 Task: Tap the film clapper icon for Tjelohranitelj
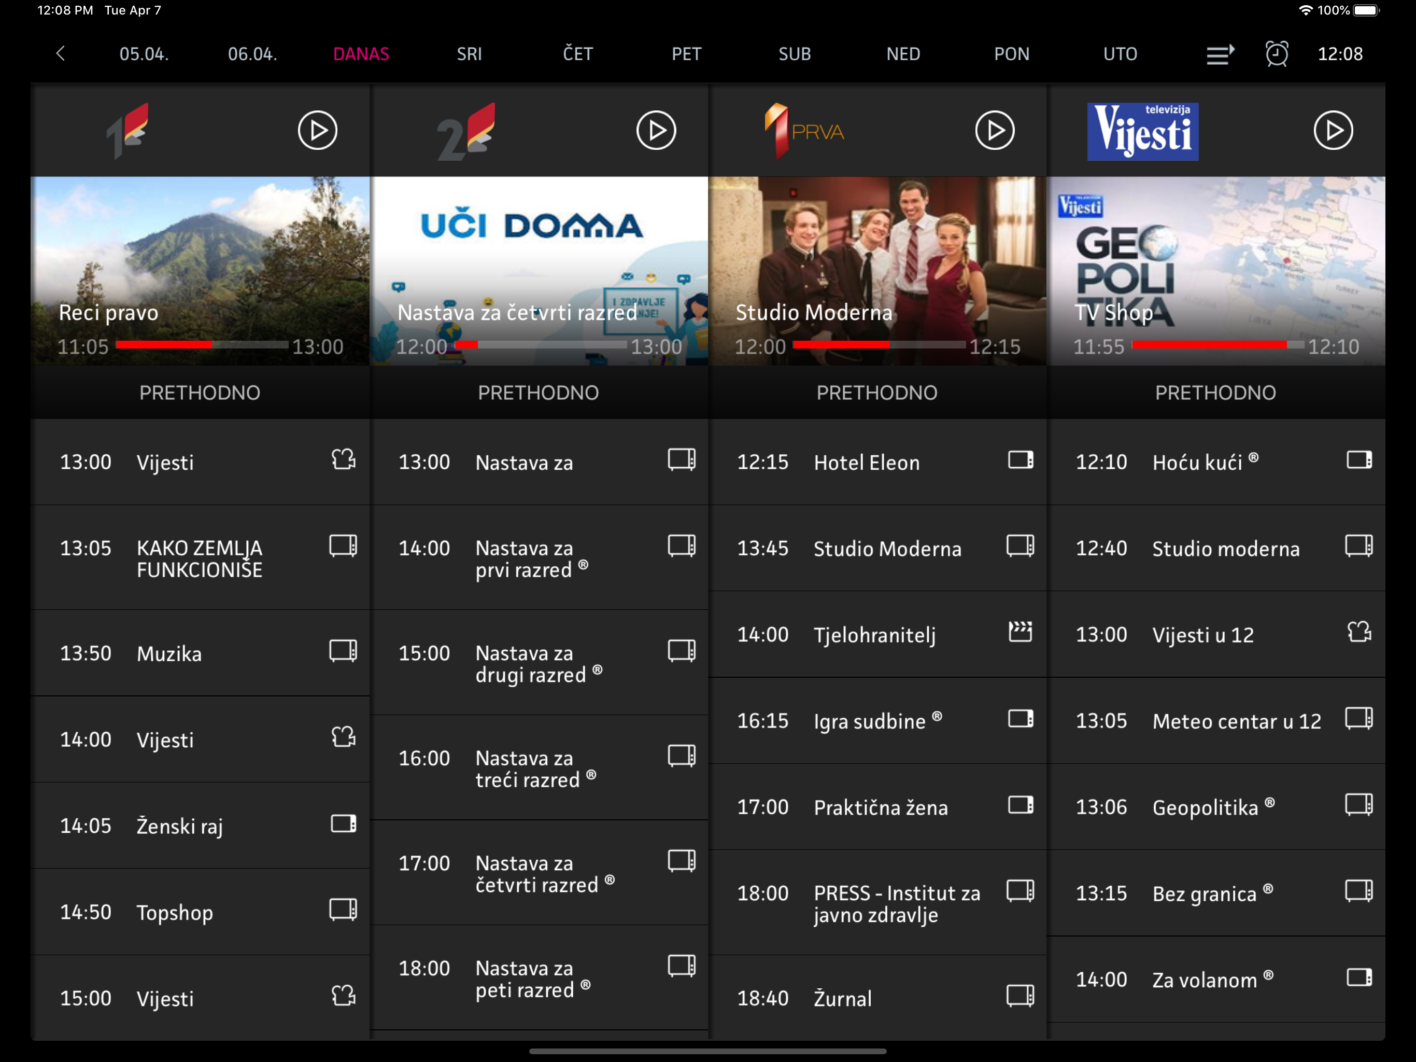1019,632
